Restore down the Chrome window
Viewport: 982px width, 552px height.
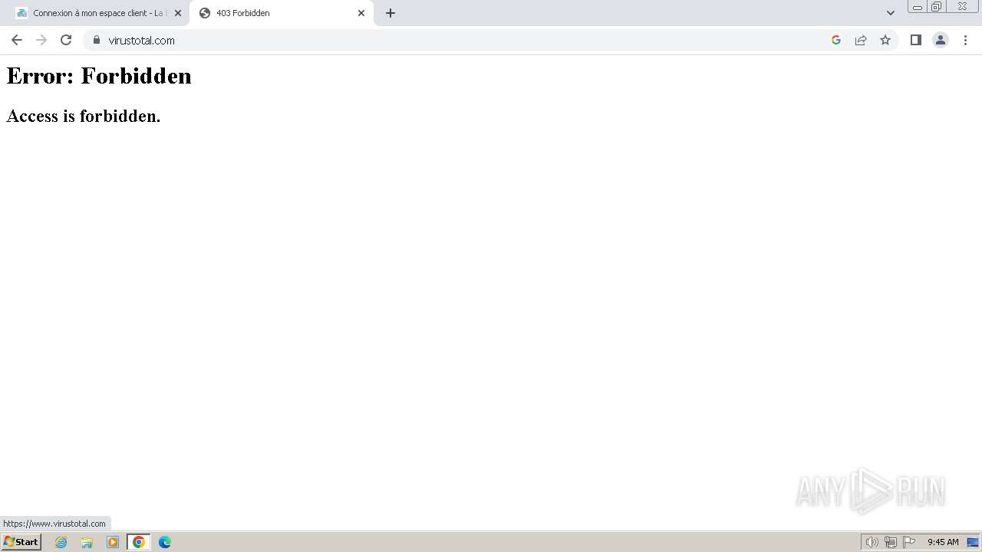coord(936,7)
